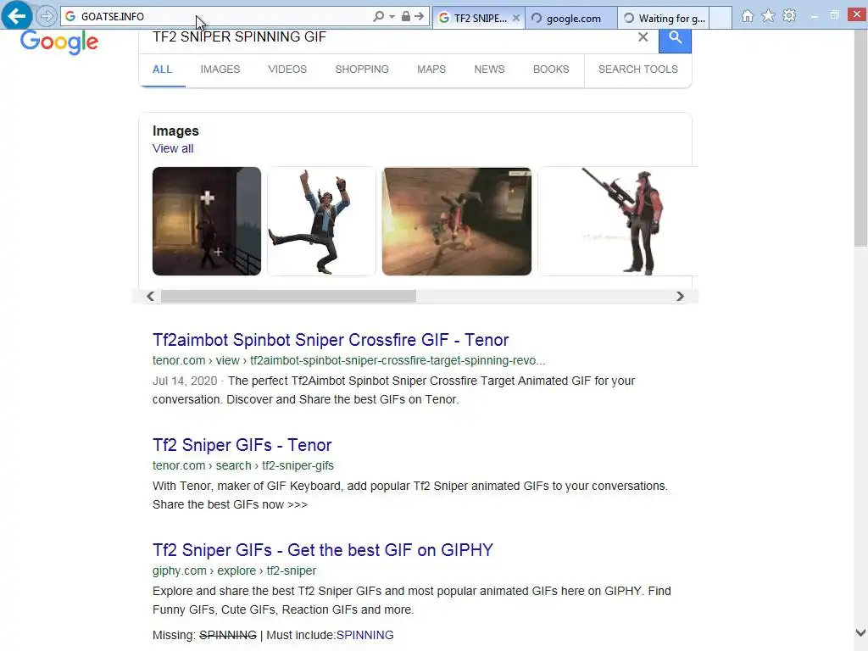The image size is (868, 651).
Task: Open a new blank tab
Action: coord(721,18)
